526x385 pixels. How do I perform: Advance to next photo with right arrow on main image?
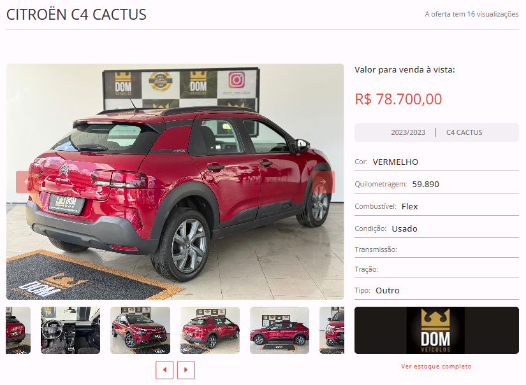323,182
